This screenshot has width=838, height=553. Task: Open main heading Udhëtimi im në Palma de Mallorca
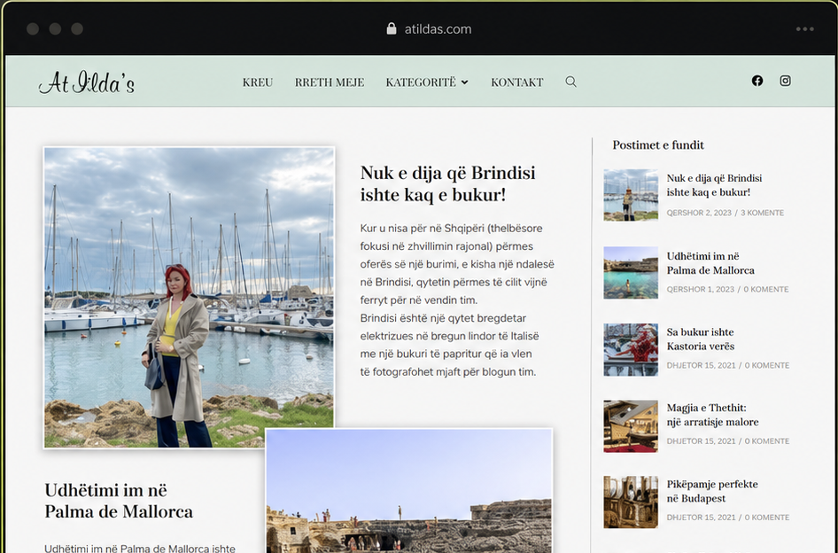tap(119, 501)
